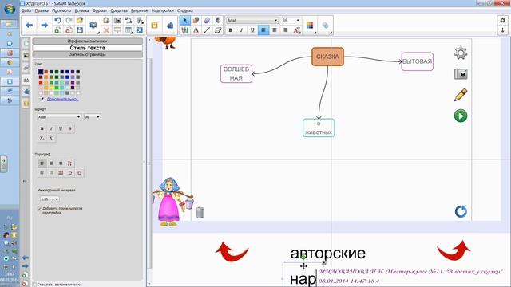Select the Line tool

(207, 30)
